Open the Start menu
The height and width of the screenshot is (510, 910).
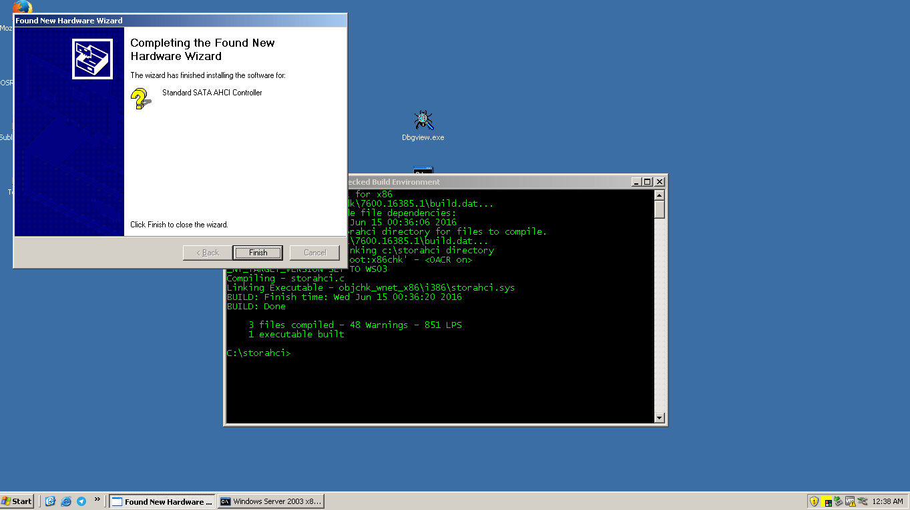click(x=17, y=501)
